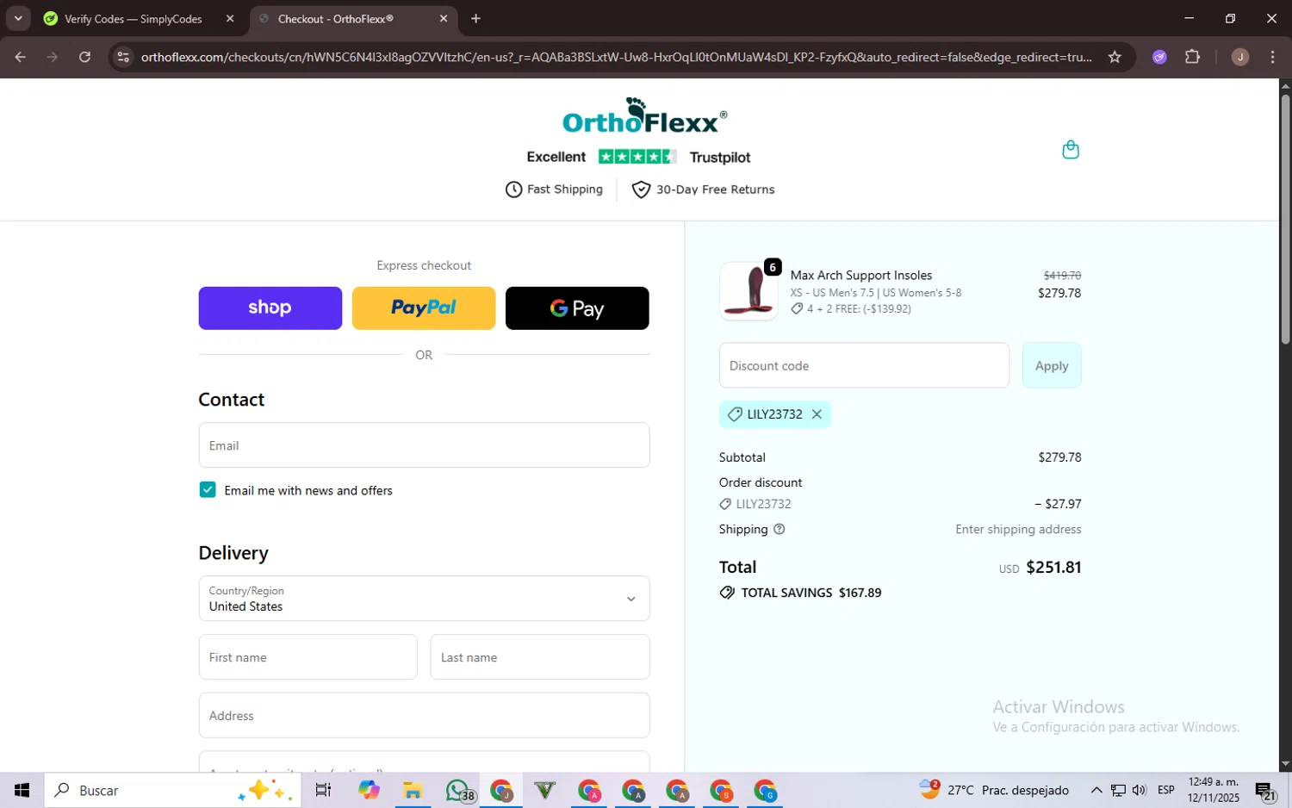This screenshot has height=808, width=1292.
Task: Focus the Last name field
Action: pos(540,657)
